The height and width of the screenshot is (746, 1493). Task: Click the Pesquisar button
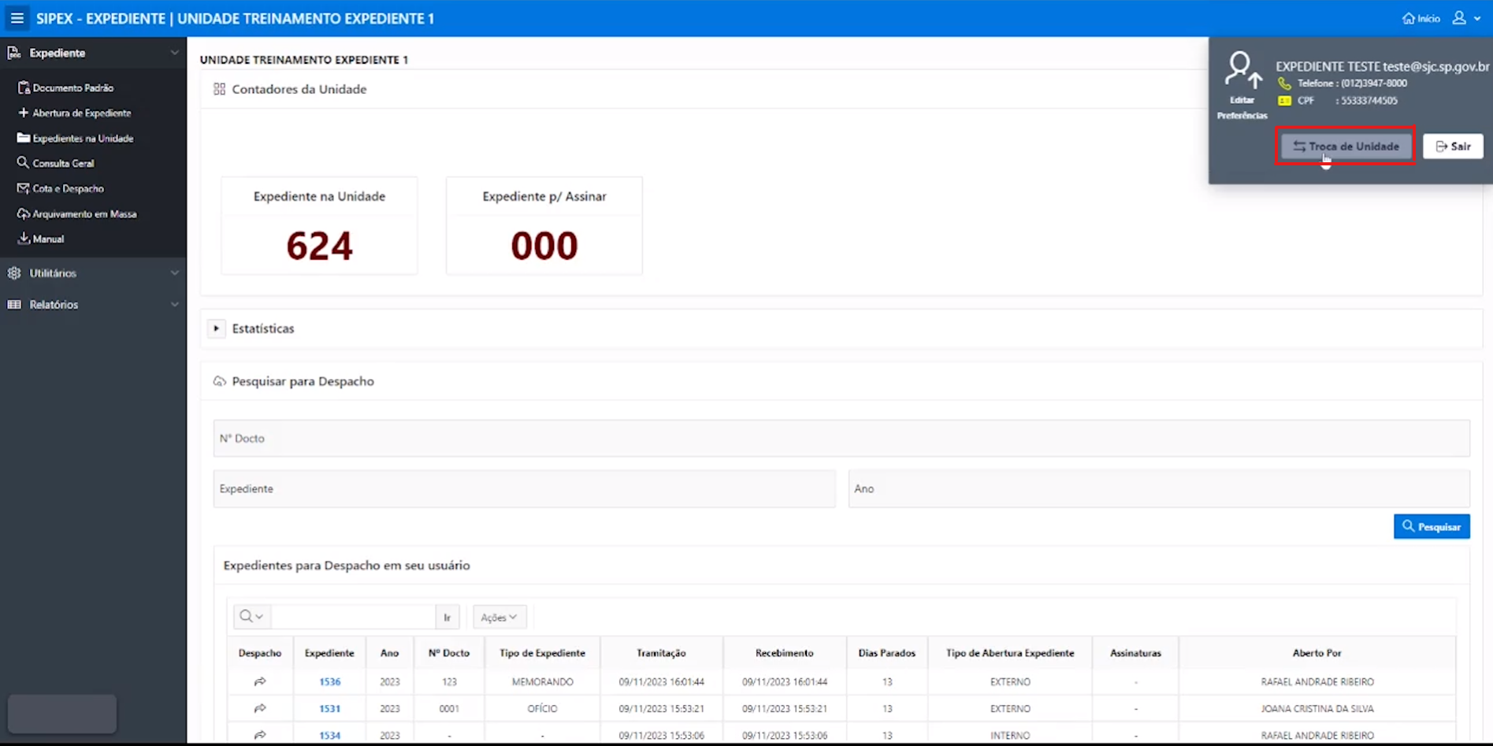pos(1432,526)
